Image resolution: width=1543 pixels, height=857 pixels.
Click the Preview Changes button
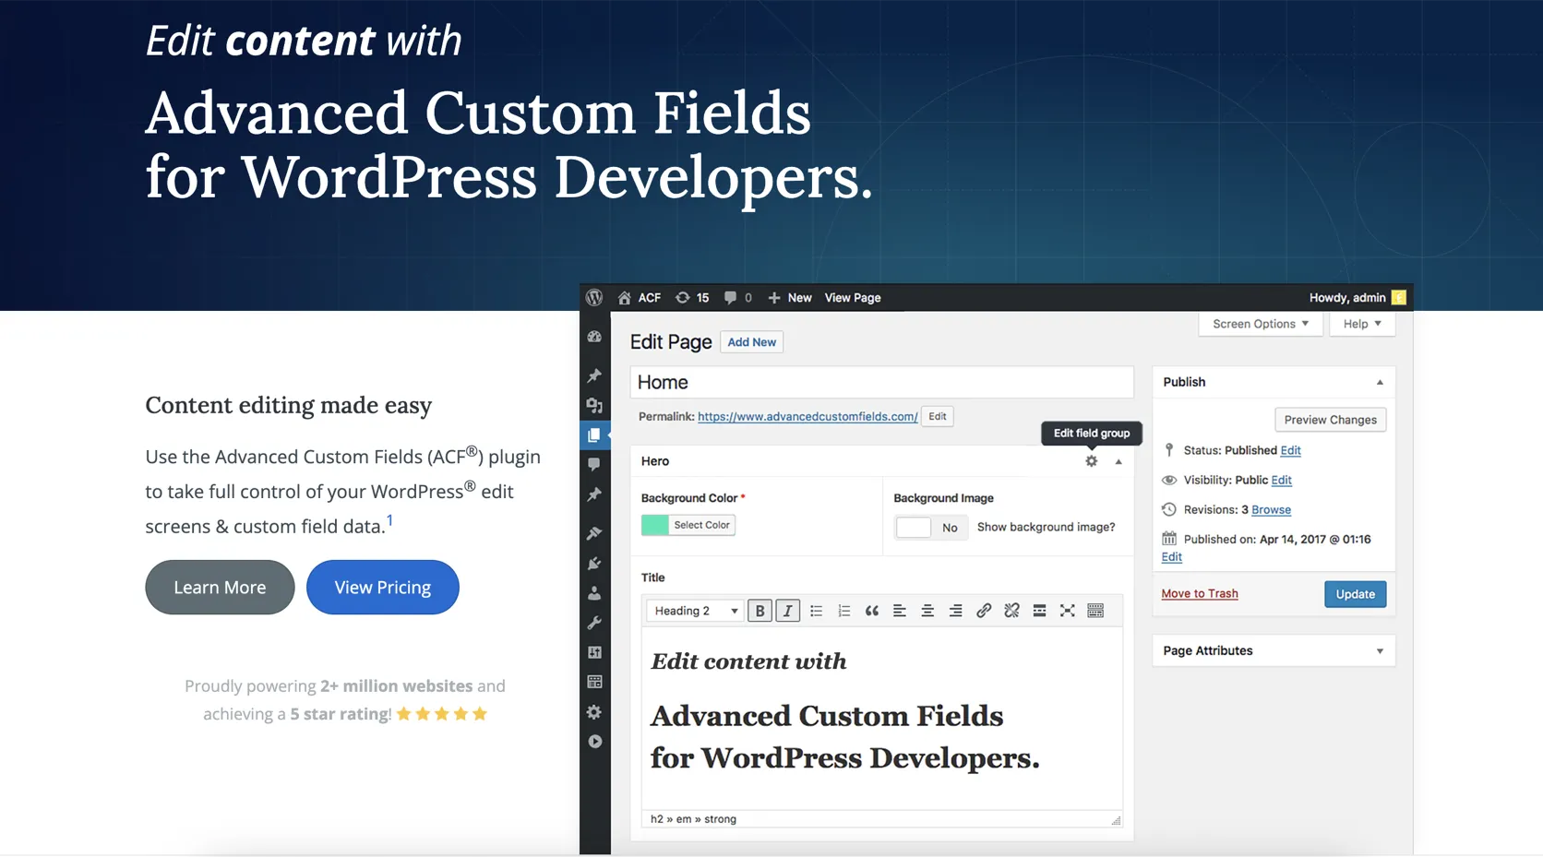(x=1330, y=420)
